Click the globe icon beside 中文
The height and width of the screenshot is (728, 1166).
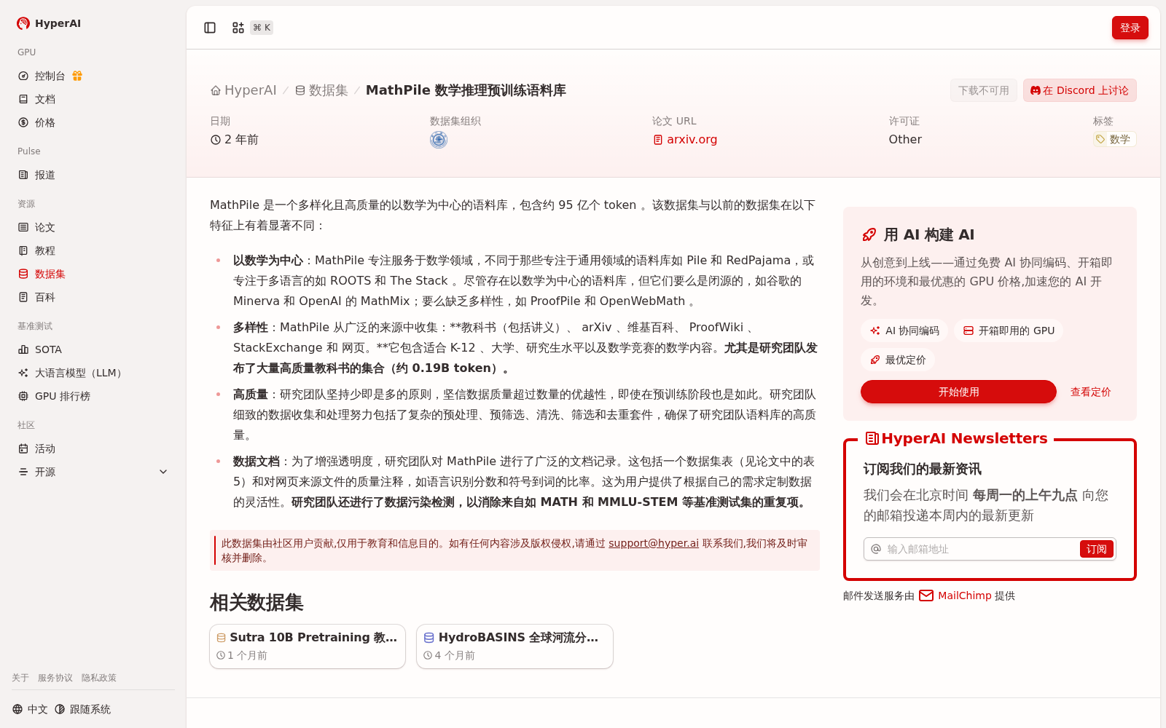point(17,709)
